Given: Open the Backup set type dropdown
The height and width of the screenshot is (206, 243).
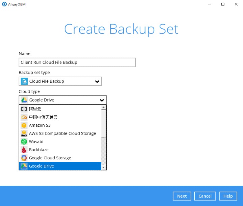Looking at the screenshot, I should pos(60,81).
